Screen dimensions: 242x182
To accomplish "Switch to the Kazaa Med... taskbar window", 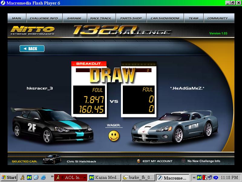I will point(104,177).
